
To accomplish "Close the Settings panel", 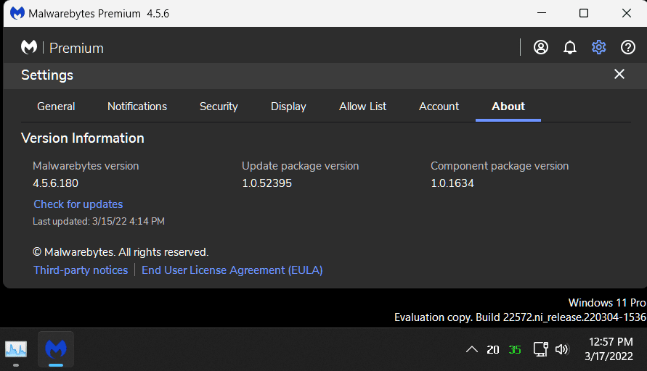I will point(619,74).
